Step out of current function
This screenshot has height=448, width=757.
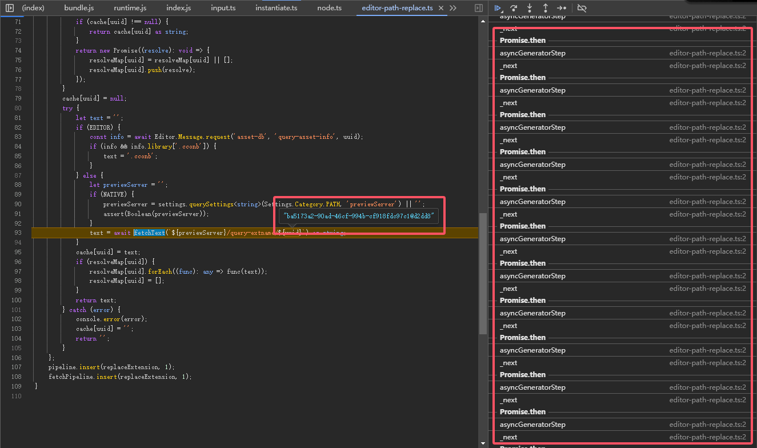546,8
